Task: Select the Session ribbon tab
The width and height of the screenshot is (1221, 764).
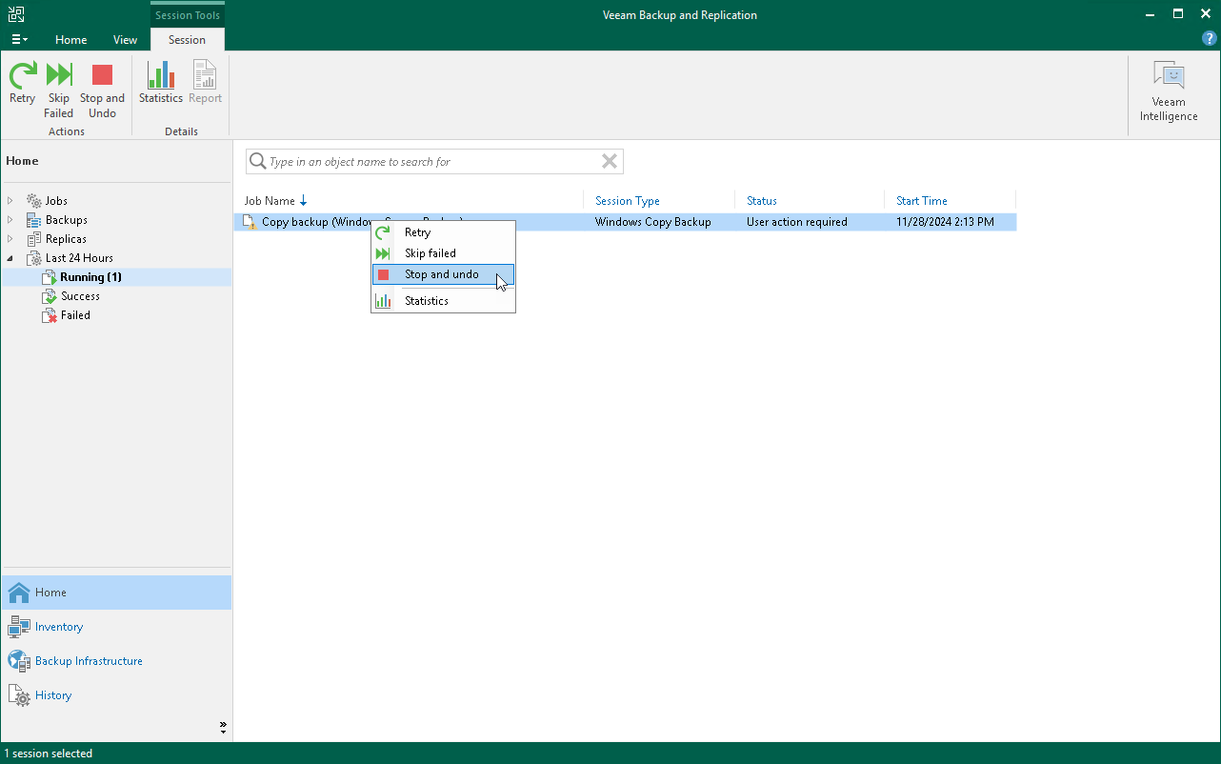Action: point(187,40)
